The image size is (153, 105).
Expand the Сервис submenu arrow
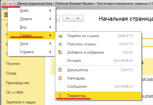click(50, 35)
